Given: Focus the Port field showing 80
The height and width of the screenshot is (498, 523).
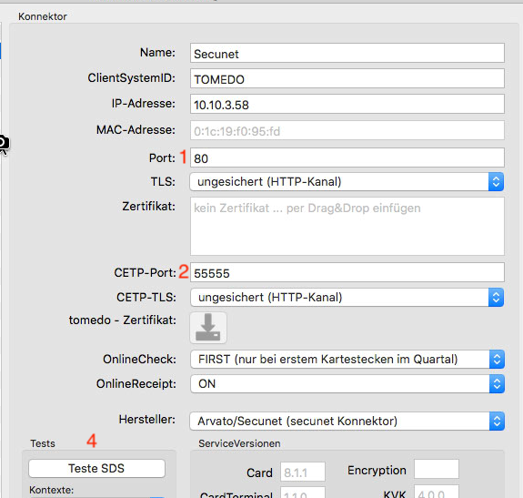Looking at the screenshot, I should pyautogui.click(x=347, y=158).
